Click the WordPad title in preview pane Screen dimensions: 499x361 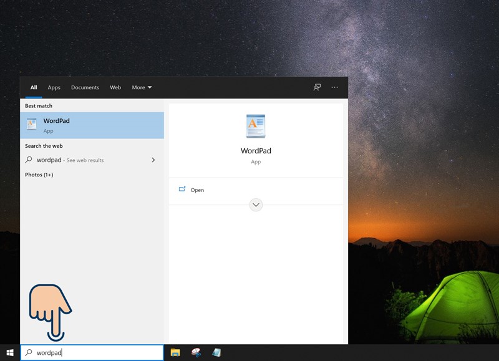tap(256, 151)
